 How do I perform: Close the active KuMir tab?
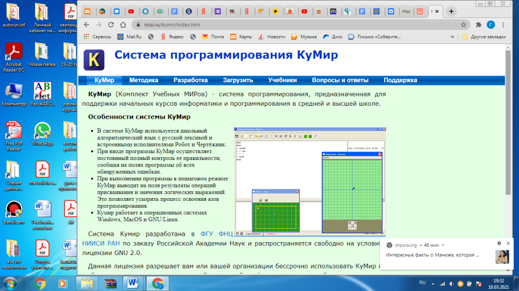coord(437,12)
